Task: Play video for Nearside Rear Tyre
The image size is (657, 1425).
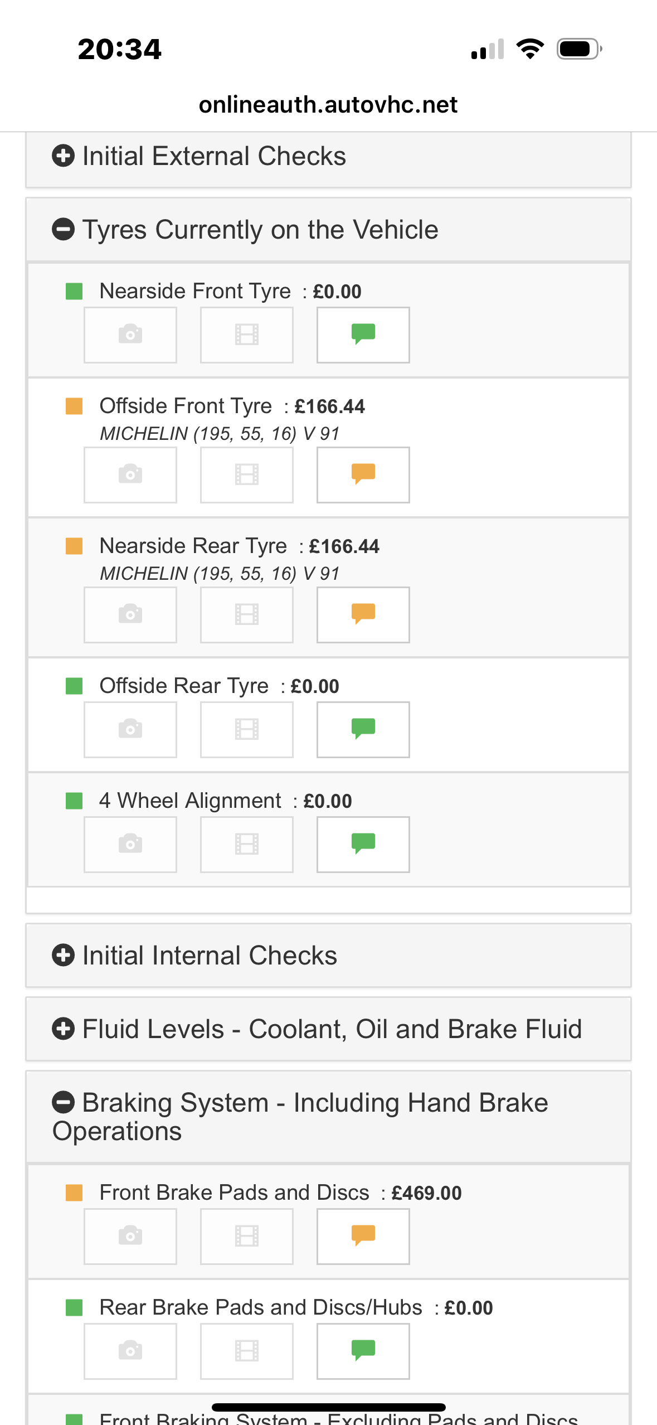Action: 246,614
